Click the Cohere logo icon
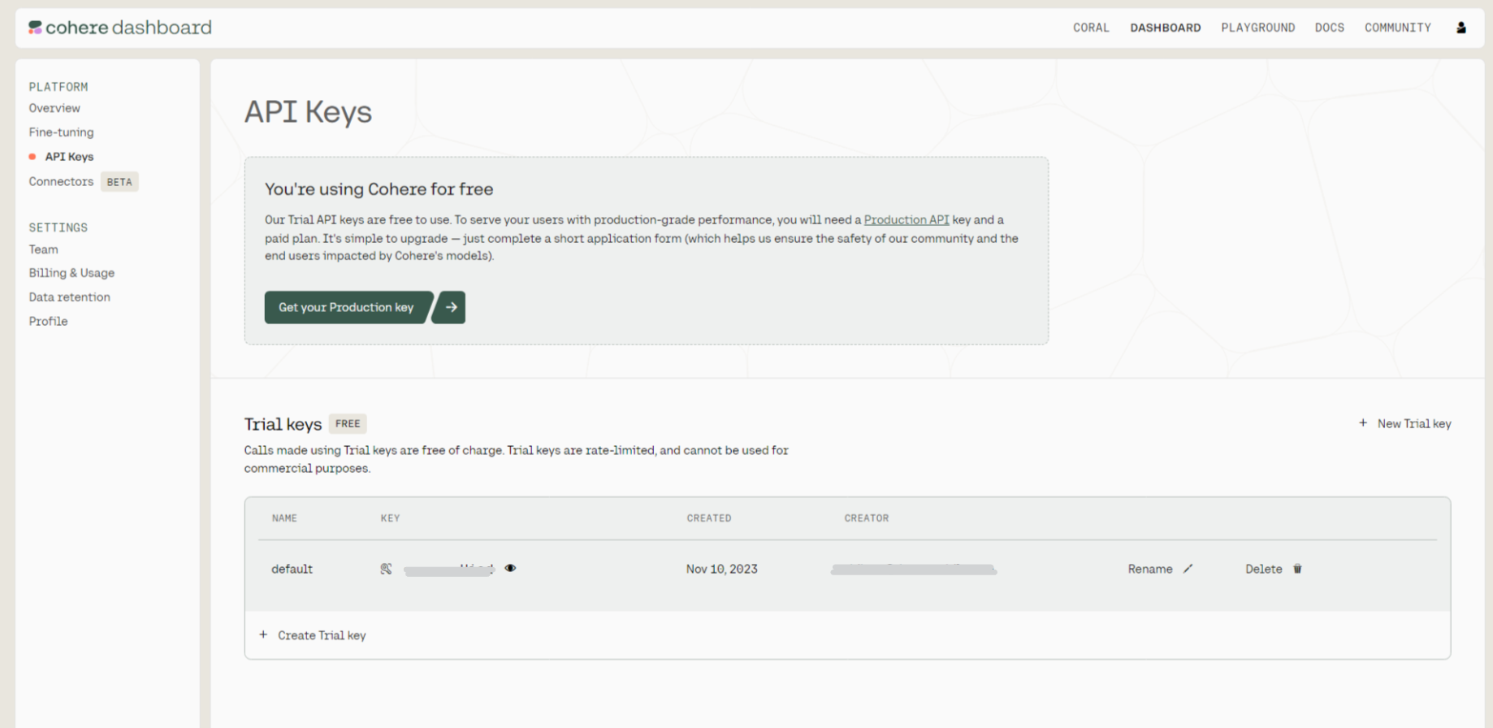Image resolution: width=1493 pixels, height=728 pixels. (x=35, y=28)
